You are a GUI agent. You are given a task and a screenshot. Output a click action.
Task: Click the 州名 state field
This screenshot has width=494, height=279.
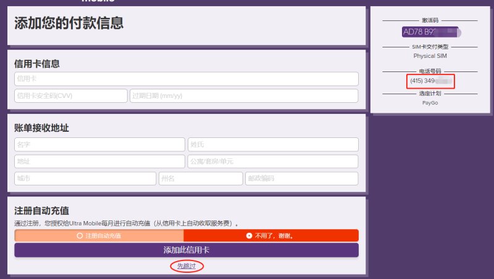(x=201, y=179)
